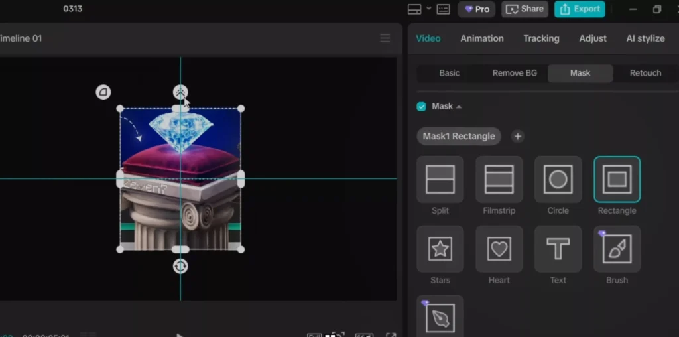Image resolution: width=679 pixels, height=337 pixels.
Task: Minimize the application window
Action: tap(633, 9)
